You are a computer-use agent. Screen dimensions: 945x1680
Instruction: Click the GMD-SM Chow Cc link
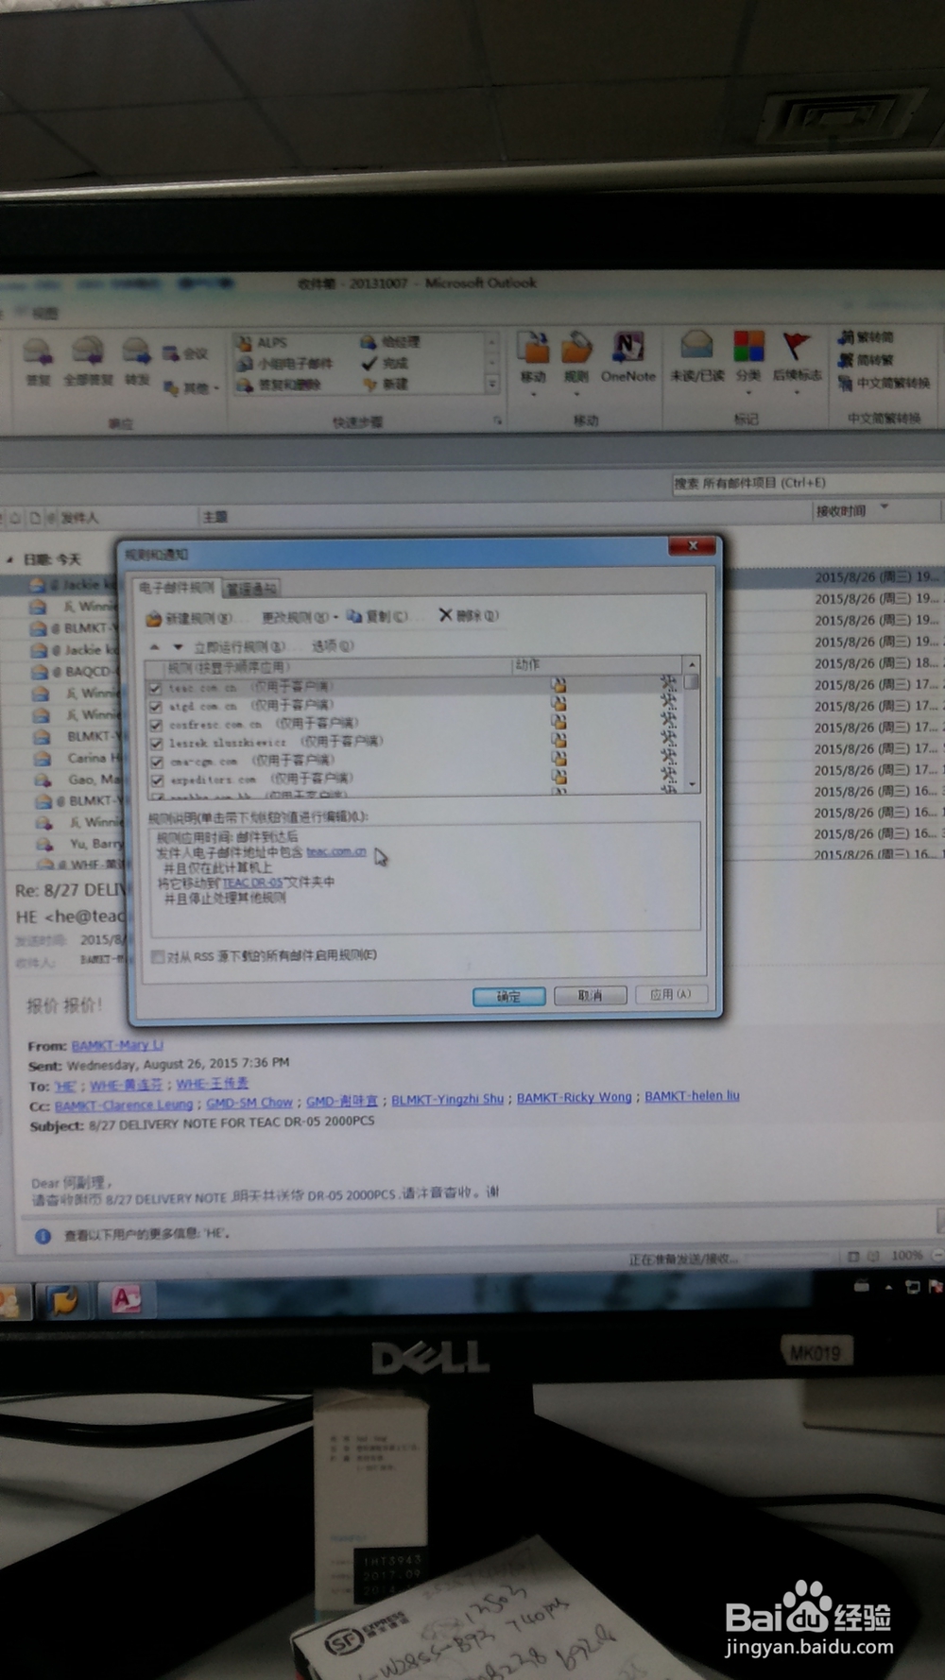click(249, 1103)
